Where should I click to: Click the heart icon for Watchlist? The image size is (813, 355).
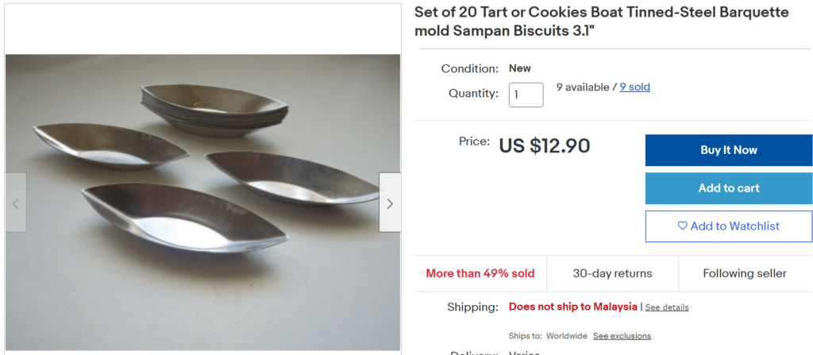[682, 226]
